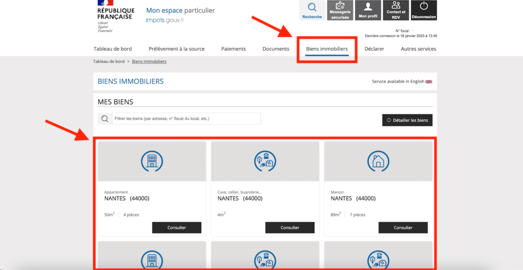Click Tableau de bord breadcrumb link
Viewport: 523px width, 270px height.
(109, 62)
